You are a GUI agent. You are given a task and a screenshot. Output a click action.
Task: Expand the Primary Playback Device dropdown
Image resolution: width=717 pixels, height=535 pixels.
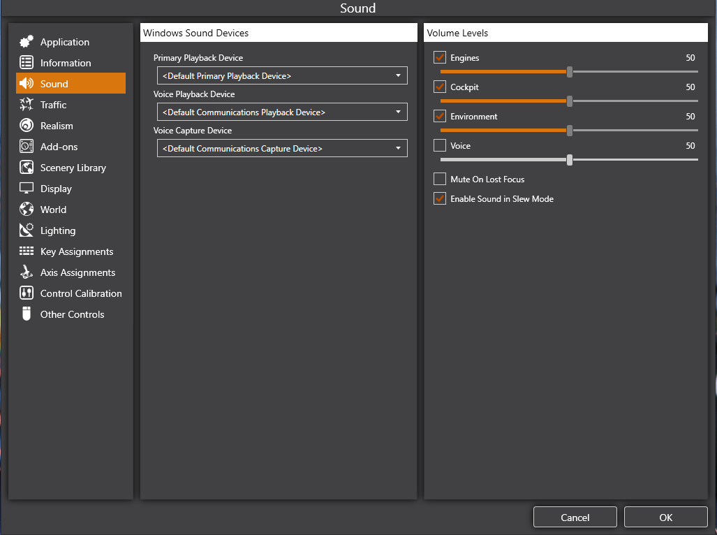coord(282,76)
